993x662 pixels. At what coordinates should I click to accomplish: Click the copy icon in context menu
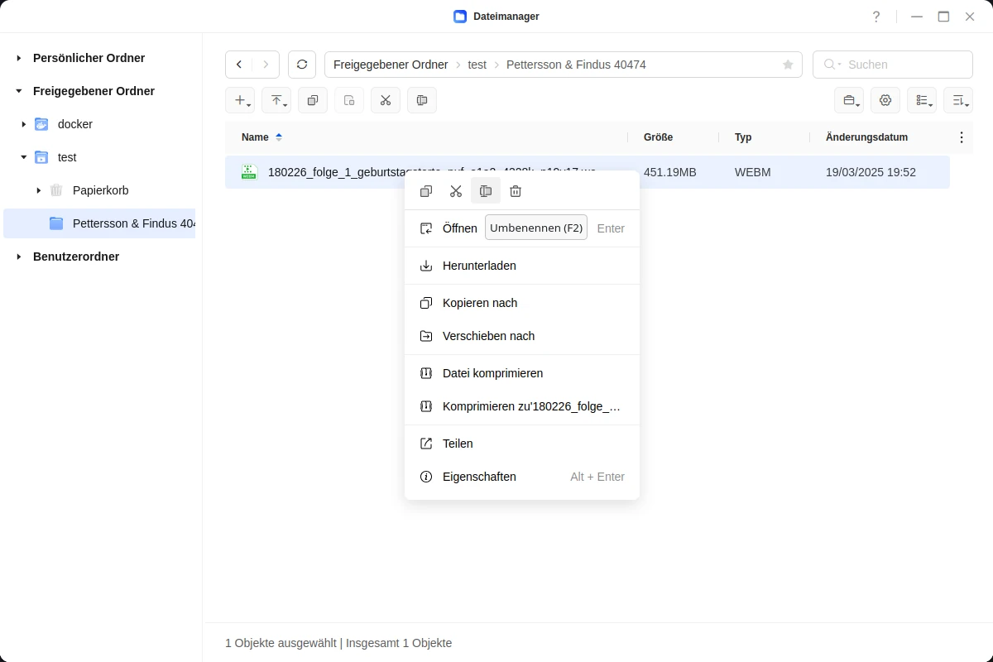tap(426, 191)
